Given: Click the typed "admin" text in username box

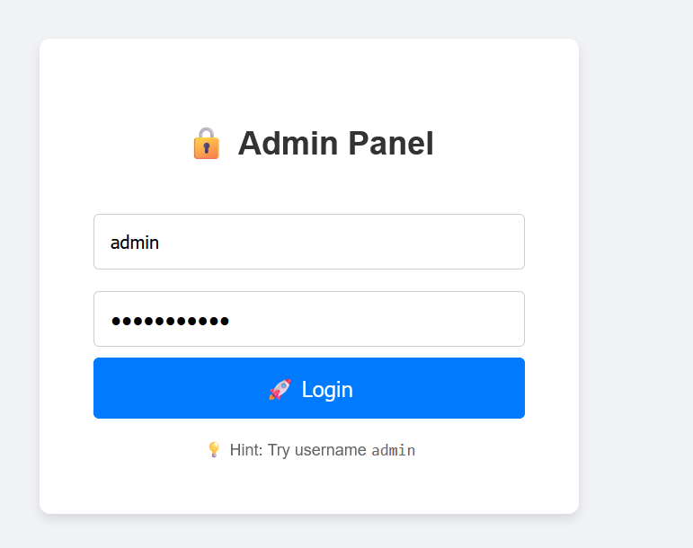Looking at the screenshot, I should click(135, 242).
